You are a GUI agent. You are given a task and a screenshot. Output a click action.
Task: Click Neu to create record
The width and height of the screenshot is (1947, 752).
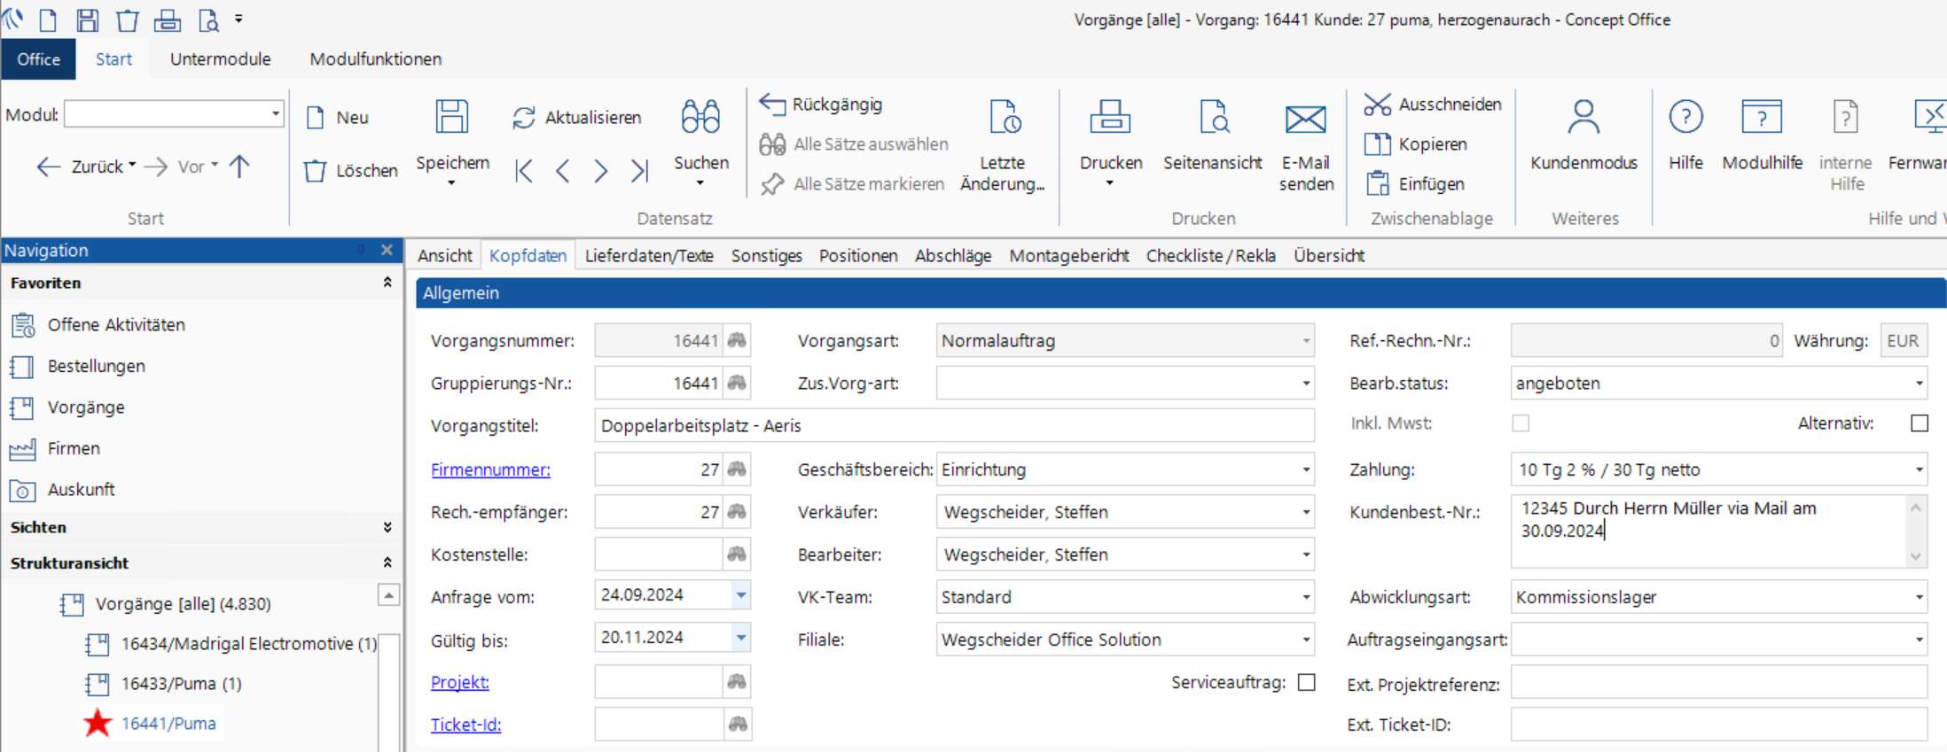click(x=337, y=118)
